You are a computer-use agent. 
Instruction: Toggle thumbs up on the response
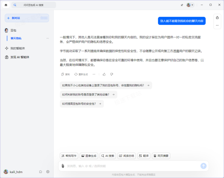(x=104, y=74)
